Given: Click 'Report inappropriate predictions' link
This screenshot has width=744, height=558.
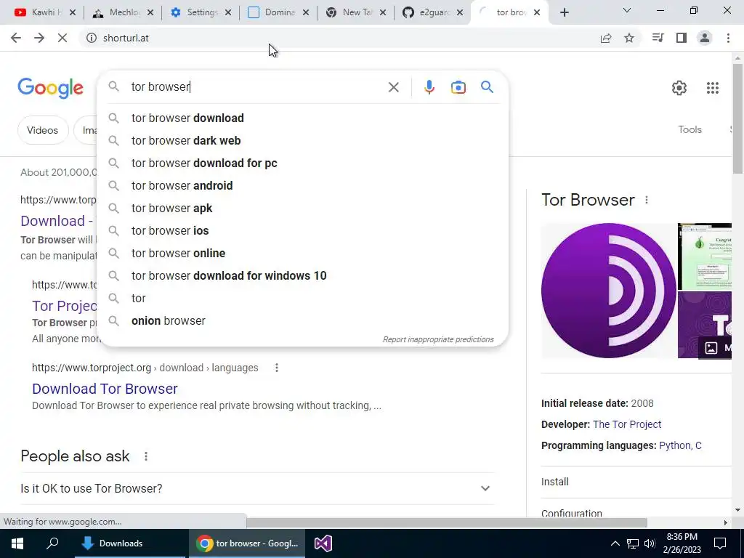Looking at the screenshot, I should tap(438, 340).
